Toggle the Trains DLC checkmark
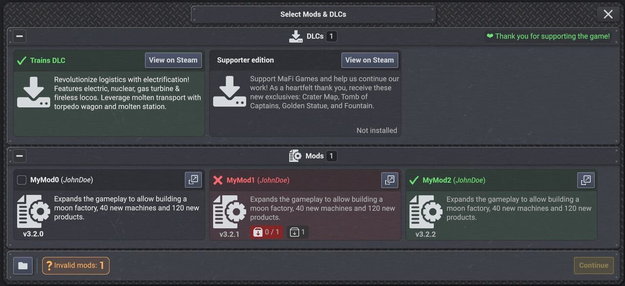The width and height of the screenshot is (625, 286). coord(21,60)
